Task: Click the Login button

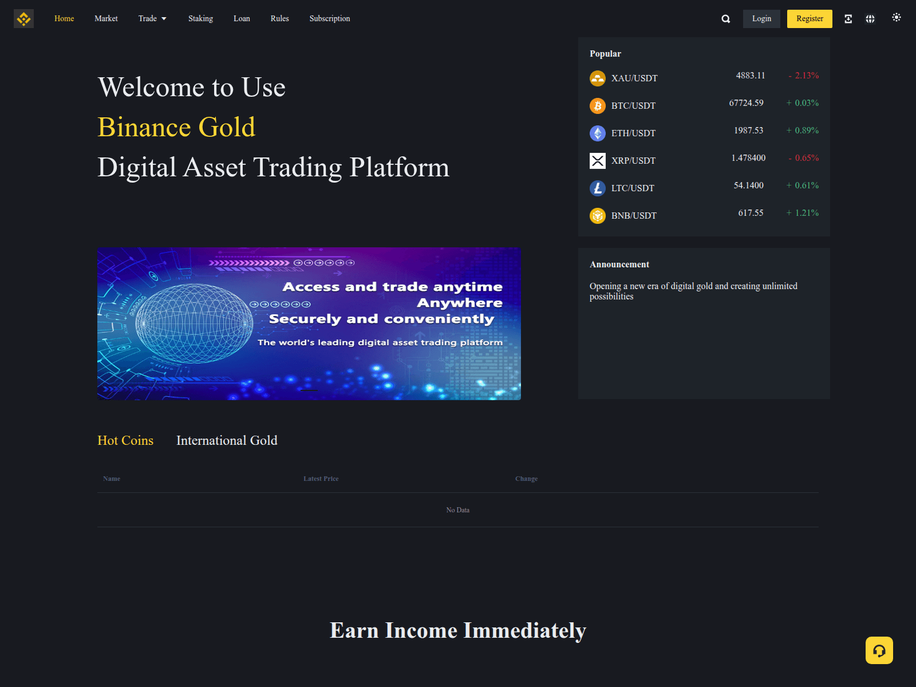Action: click(761, 19)
